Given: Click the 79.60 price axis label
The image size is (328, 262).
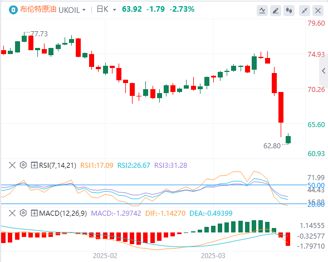Looking at the screenshot, I should click(316, 23).
